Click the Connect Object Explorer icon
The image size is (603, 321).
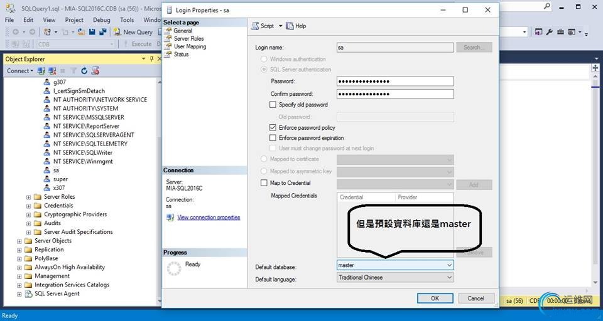pos(41,71)
